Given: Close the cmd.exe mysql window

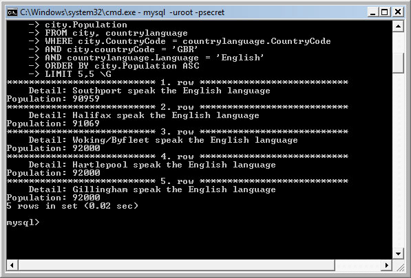Looking at the screenshot, I should [398, 12].
